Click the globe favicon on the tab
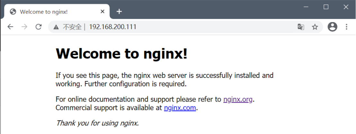This screenshot has width=356, height=134. pos(13,12)
